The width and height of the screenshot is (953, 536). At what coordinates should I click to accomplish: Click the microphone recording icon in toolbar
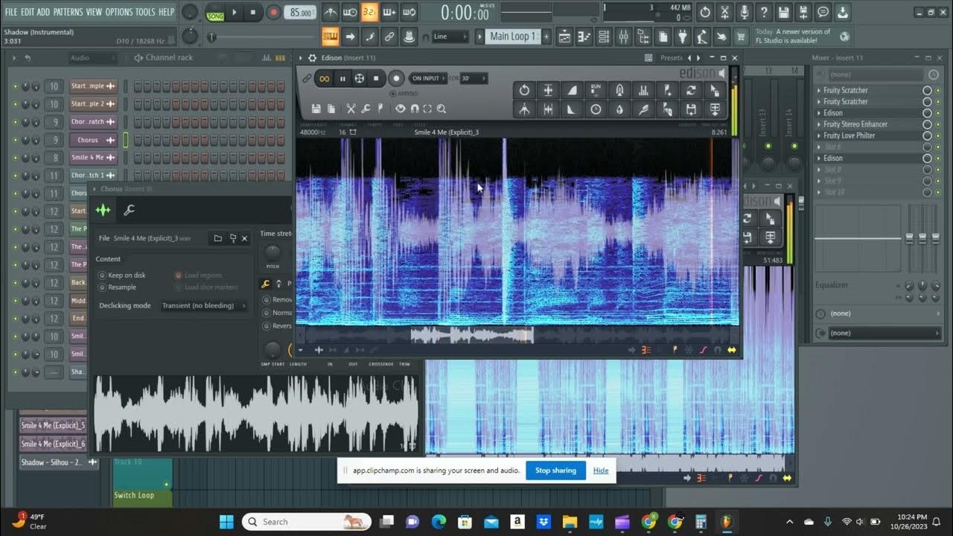744,12
